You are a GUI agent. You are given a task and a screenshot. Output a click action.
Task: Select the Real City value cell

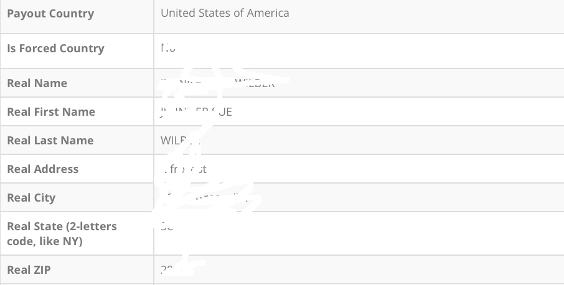coord(358,198)
